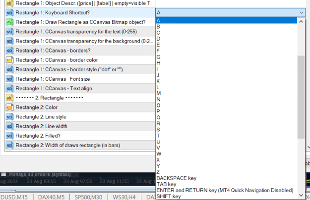The height and width of the screenshot is (200, 310).
Task: Click icon beside Rectangle 1: Keyboard Shortcut?
Action: (9, 12)
